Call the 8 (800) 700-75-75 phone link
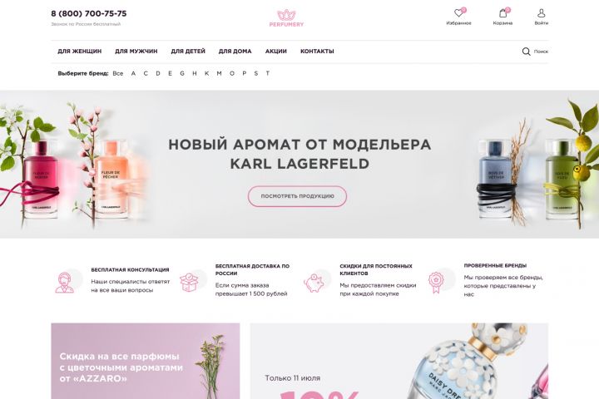Image resolution: width=599 pixels, height=399 pixels. (x=89, y=13)
